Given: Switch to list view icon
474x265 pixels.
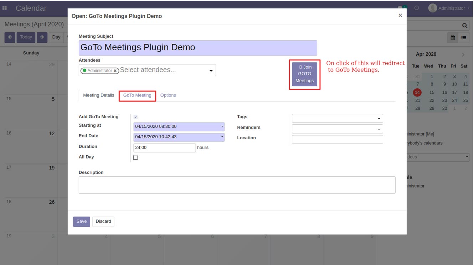Looking at the screenshot, I should click(x=464, y=37).
